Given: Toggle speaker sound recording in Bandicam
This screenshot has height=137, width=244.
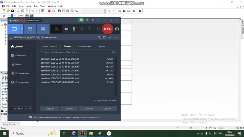Looking at the screenshot, I should coord(66,29).
